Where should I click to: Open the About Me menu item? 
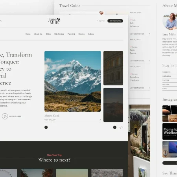38,34
